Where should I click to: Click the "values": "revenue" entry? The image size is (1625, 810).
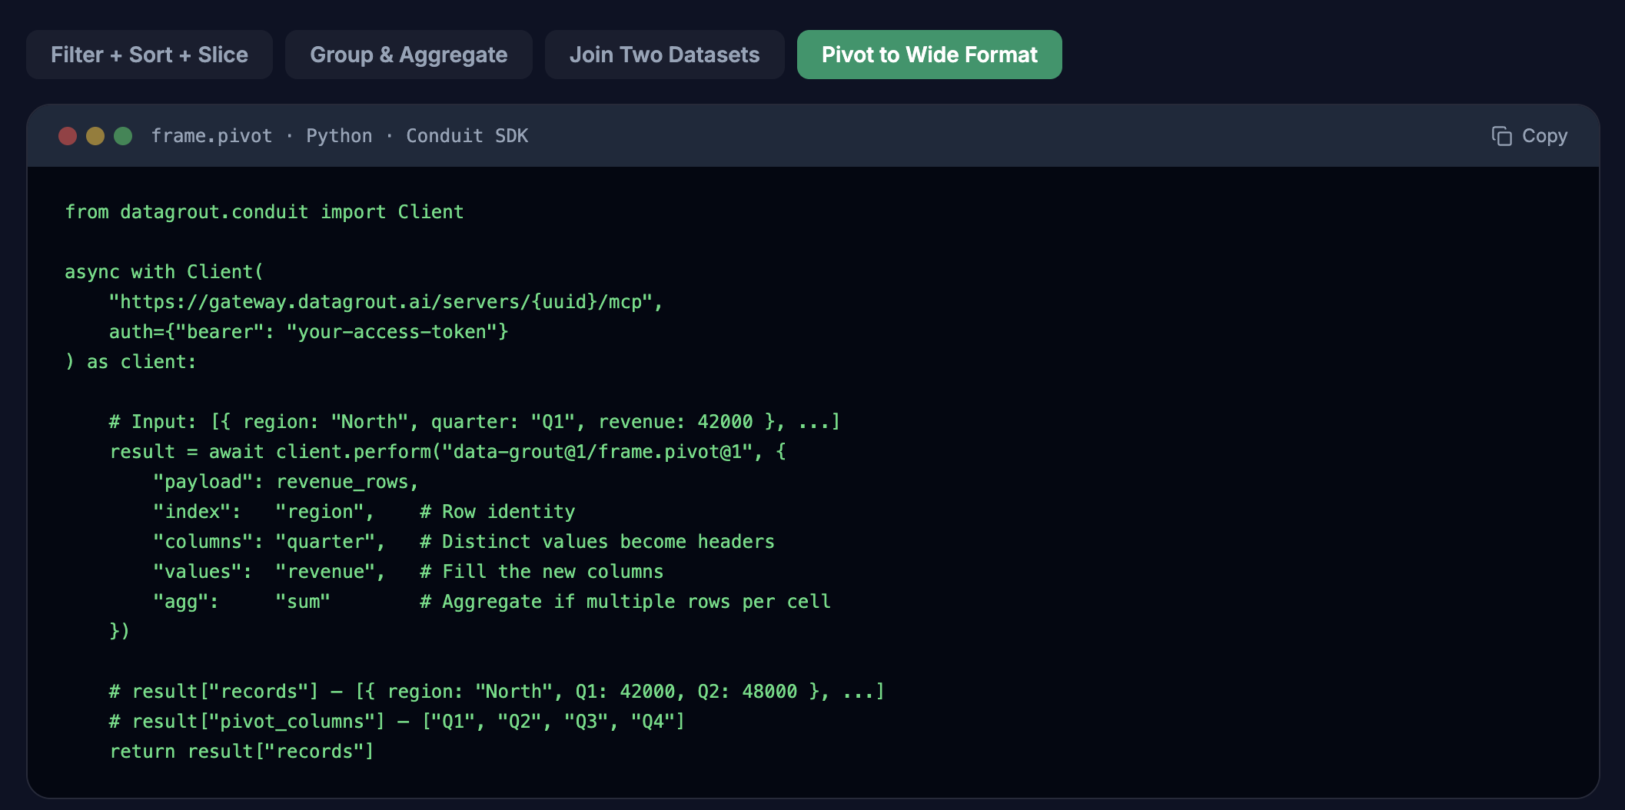(x=269, y=572)
